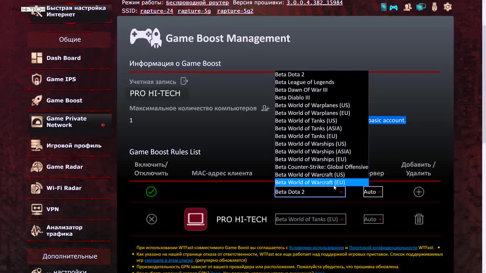Click SSID rapture-5g2 link
This screenshot has height=273, width=486.
[x=235, y=11]
